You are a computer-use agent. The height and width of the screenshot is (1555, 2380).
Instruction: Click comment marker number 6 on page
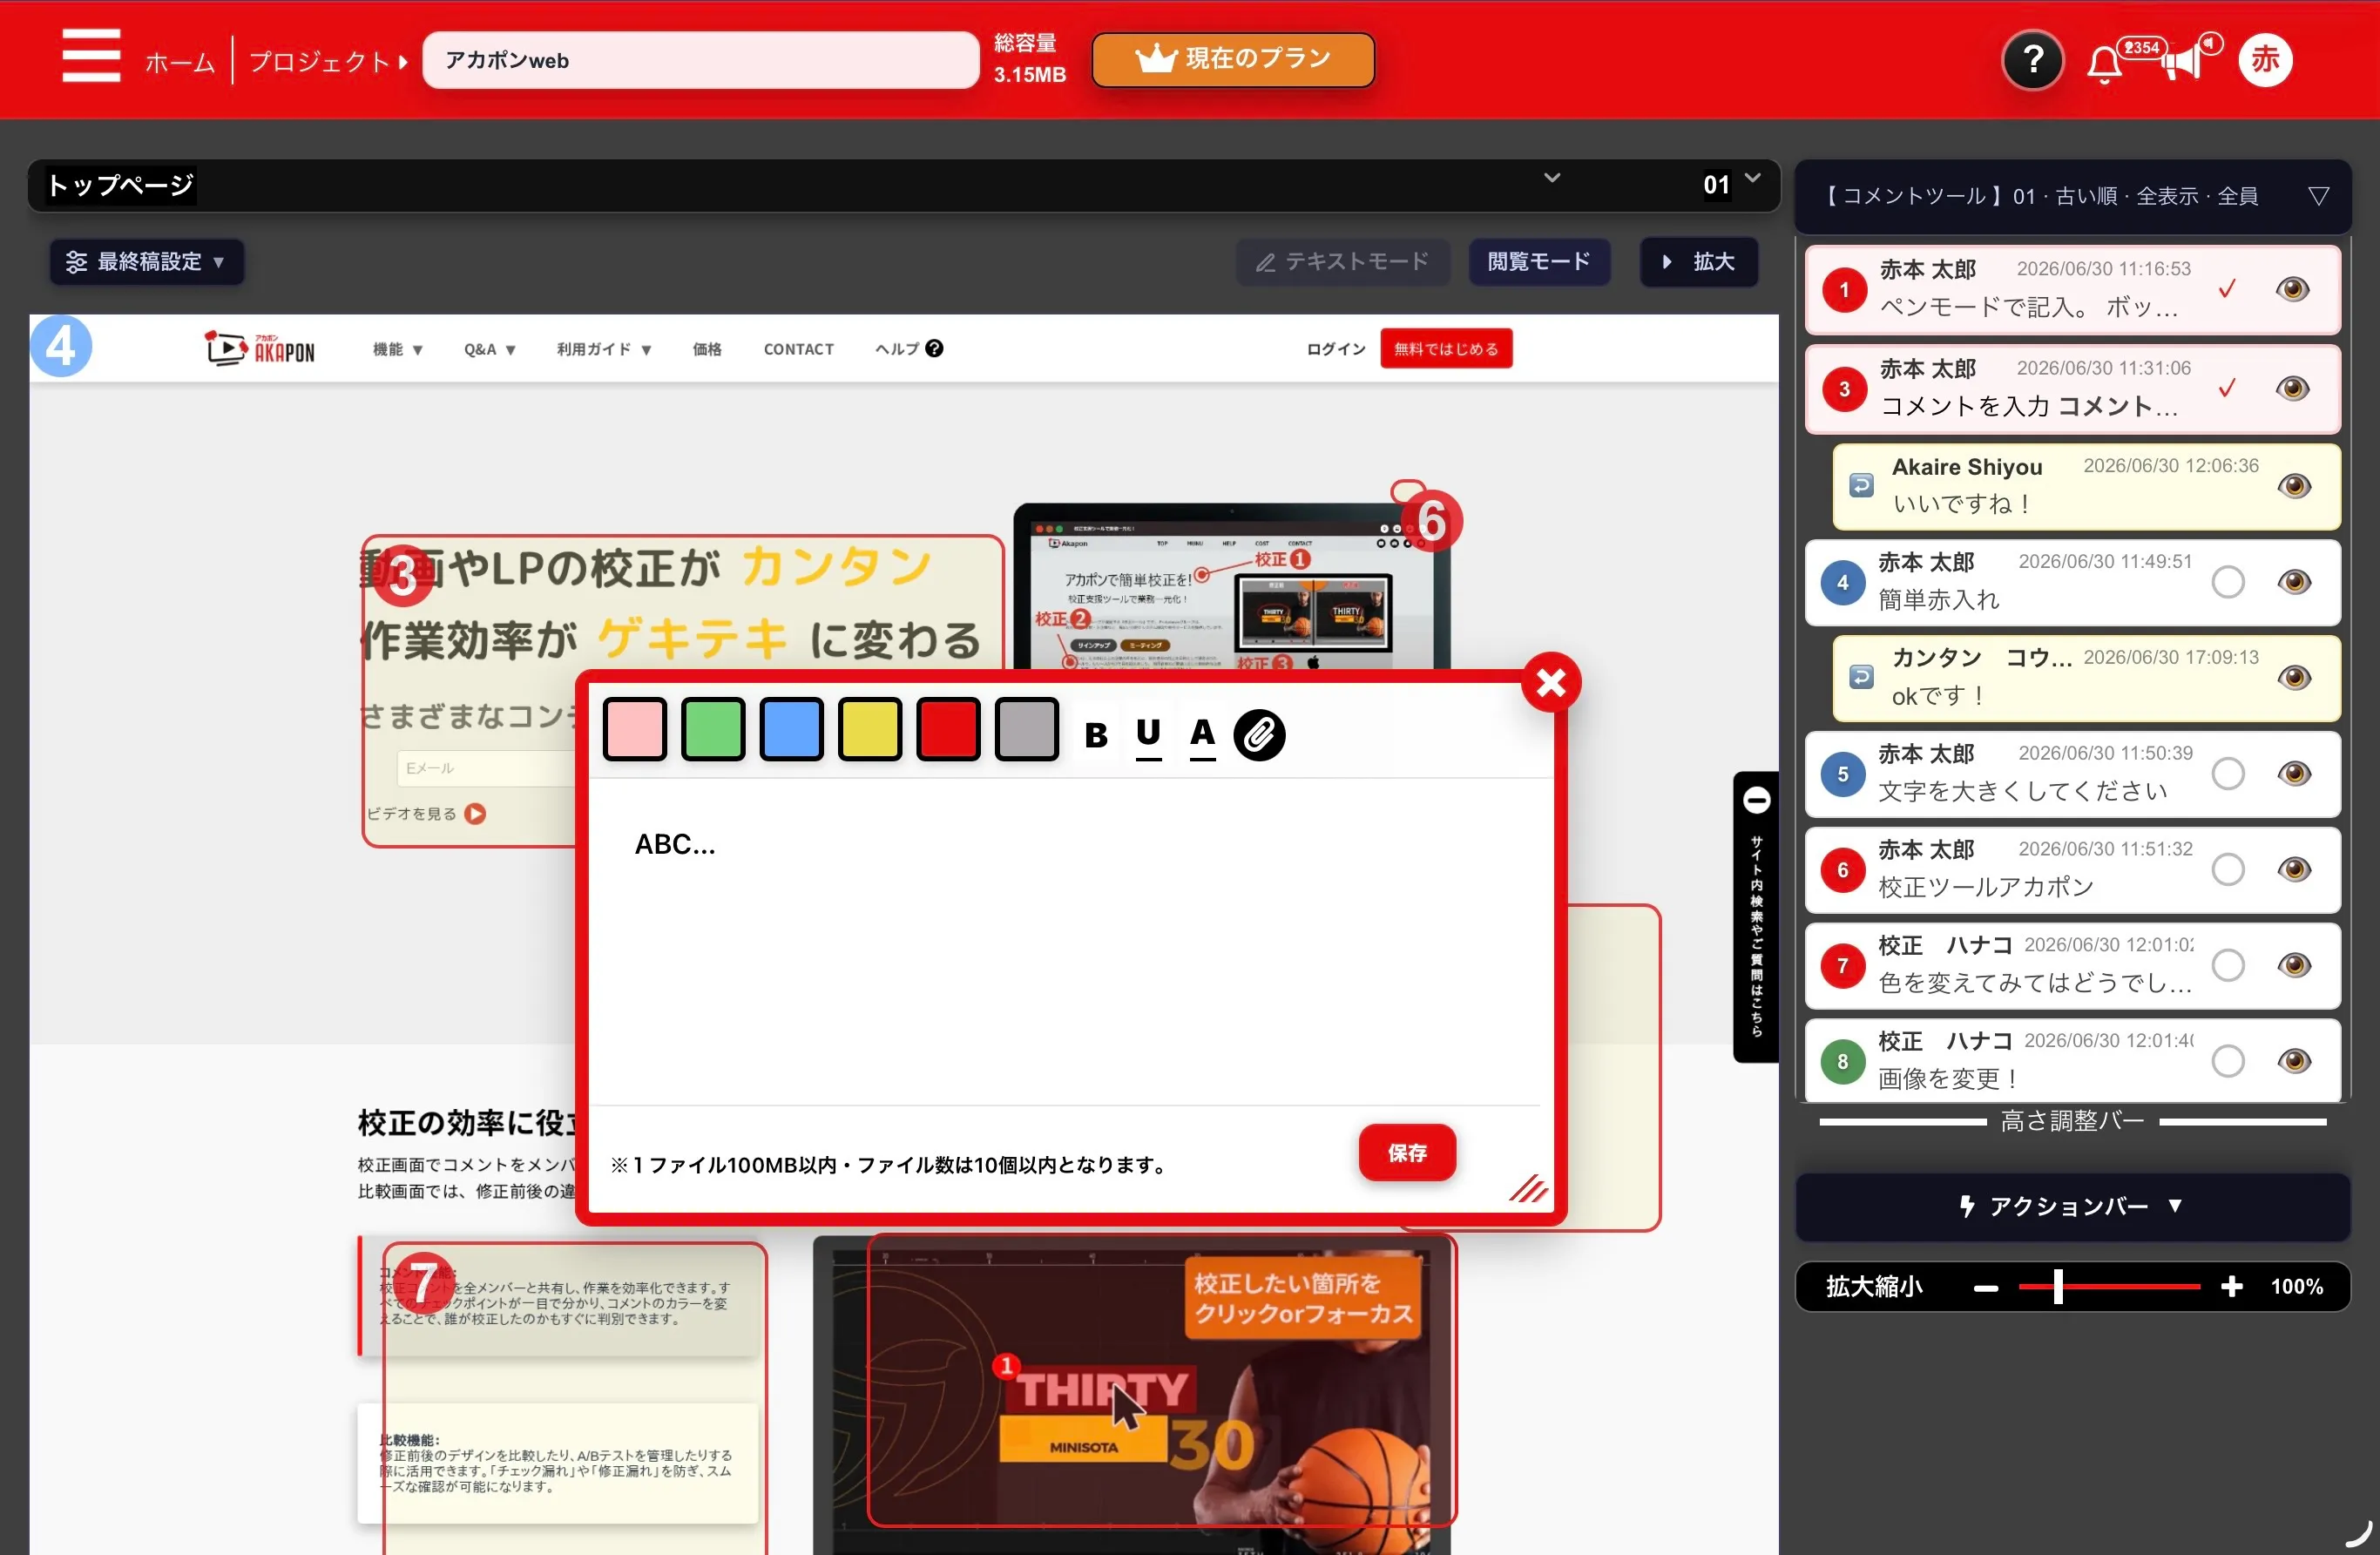[x=1431, y=521]
